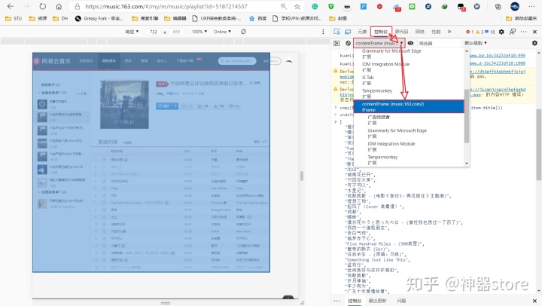
Task: Click context dropdown list scrollbar
Action: [467, 116]
